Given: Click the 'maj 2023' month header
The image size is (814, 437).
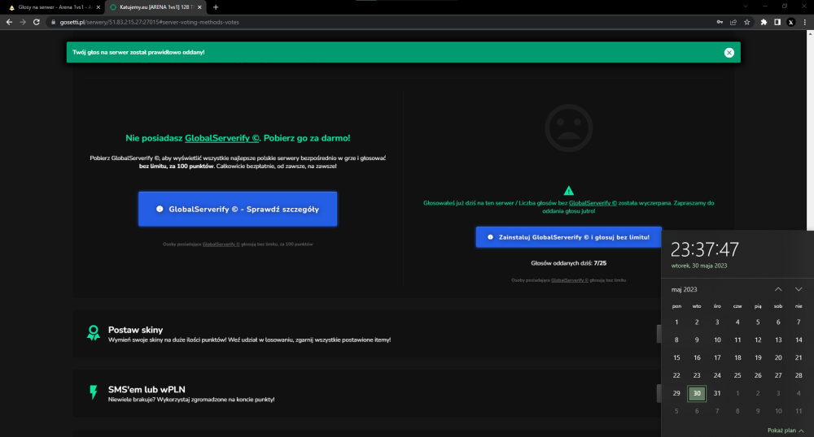Looking at the screenshot, I should click(x=685, y=289).
